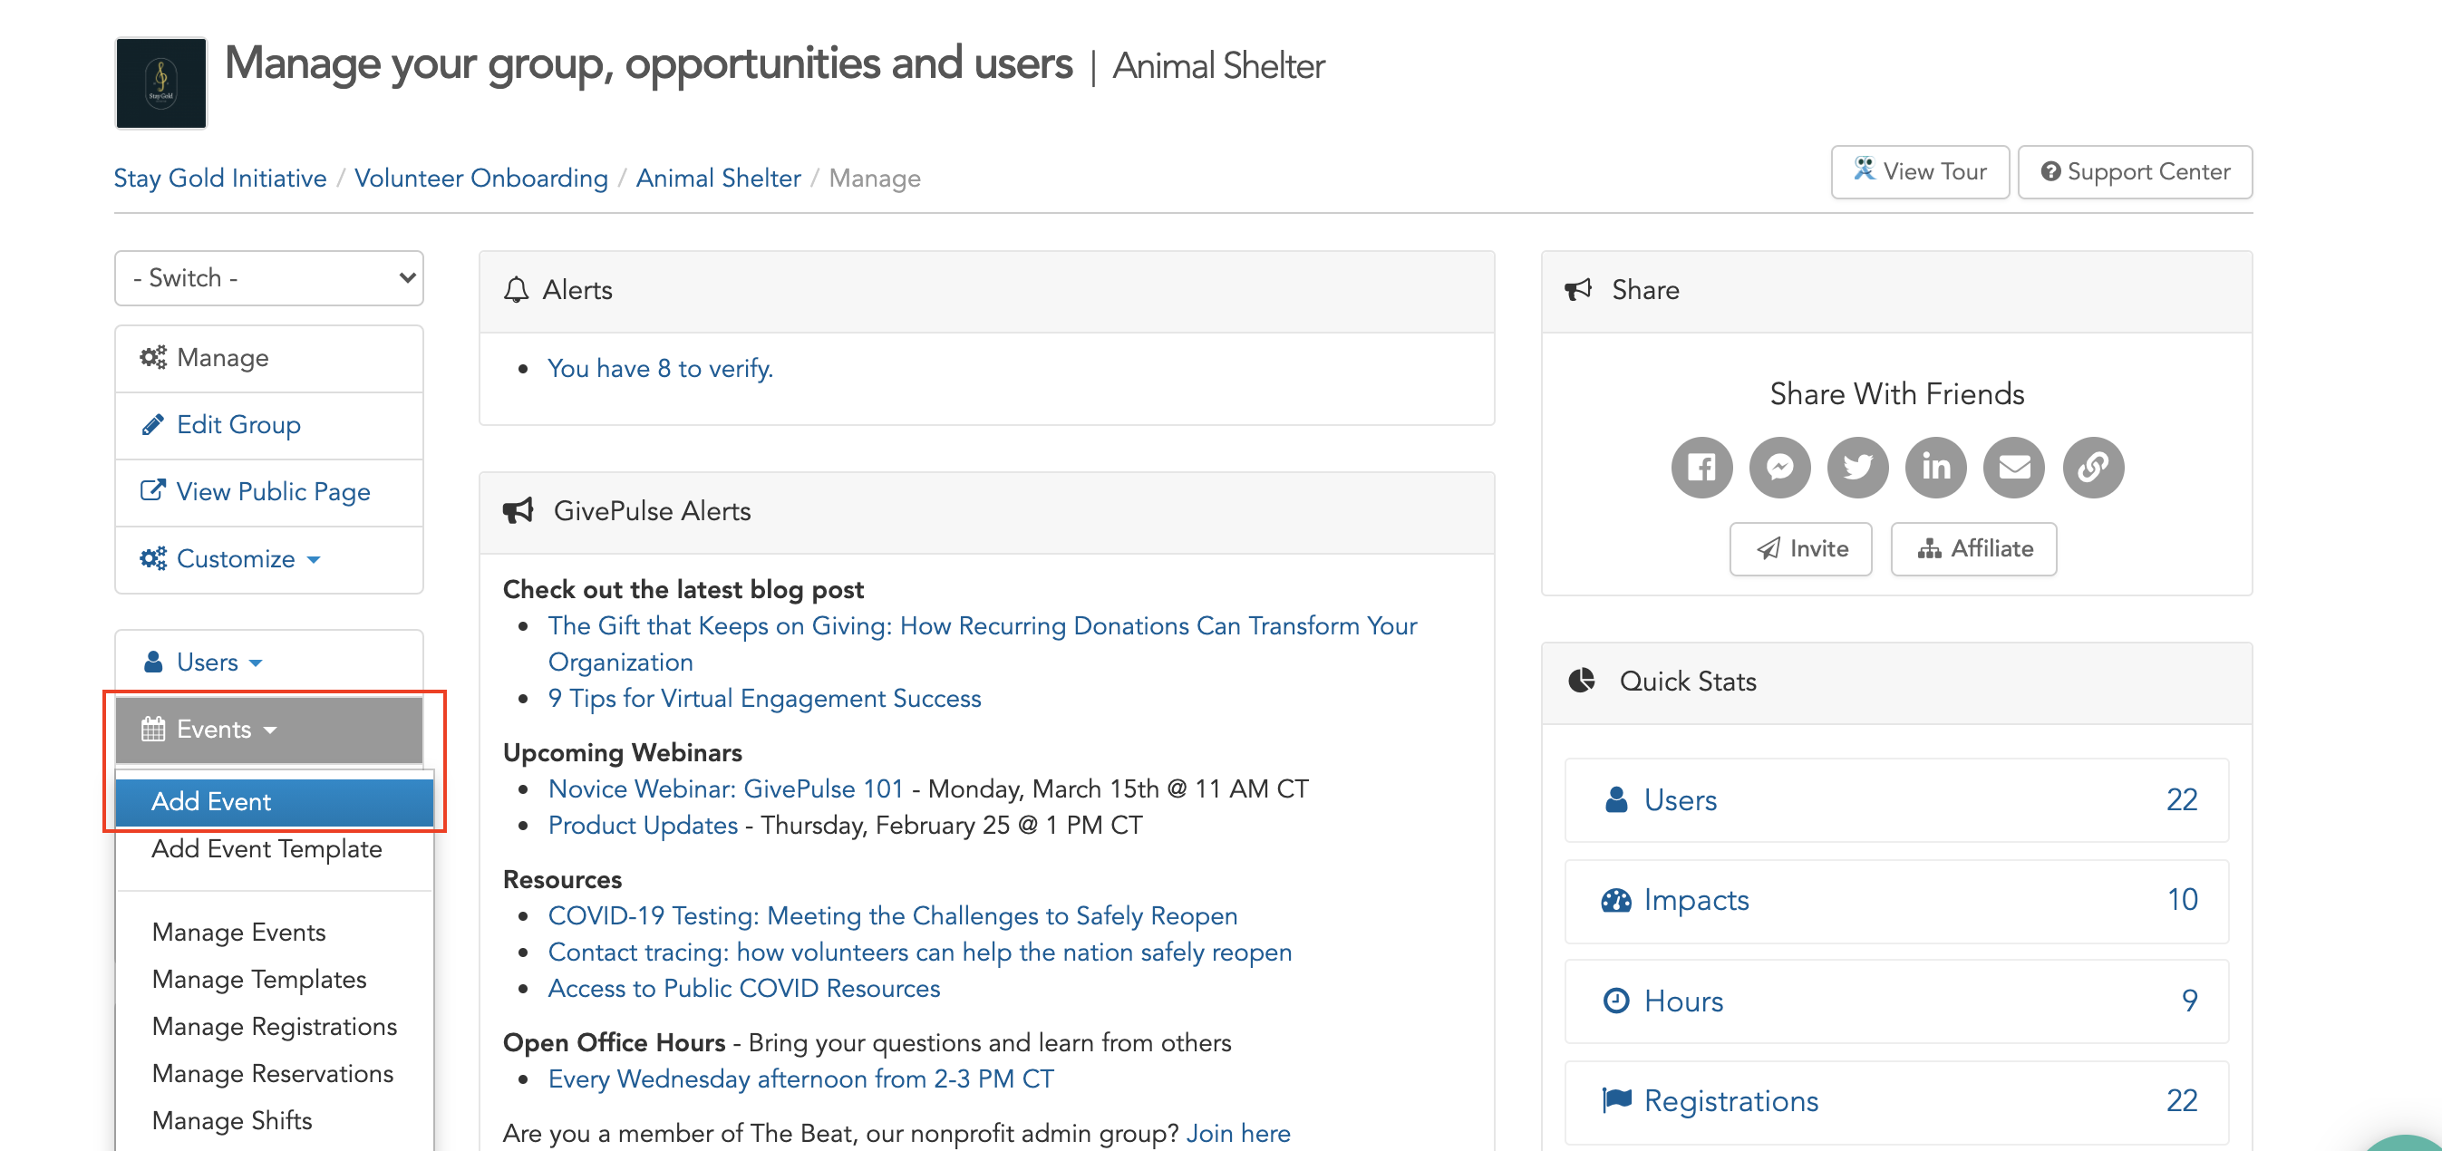
Task: Open COVID-19 Testing resource link
Action: pyautogui.click(x=892, y=916)
